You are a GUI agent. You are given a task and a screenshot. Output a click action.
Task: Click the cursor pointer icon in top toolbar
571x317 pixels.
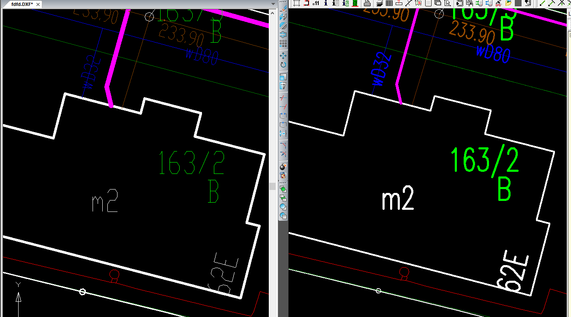click(448, 3)
